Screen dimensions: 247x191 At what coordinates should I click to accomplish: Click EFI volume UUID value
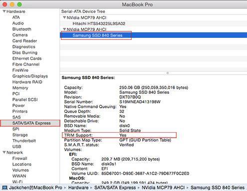(x=145, y=174)
